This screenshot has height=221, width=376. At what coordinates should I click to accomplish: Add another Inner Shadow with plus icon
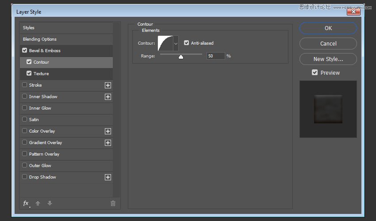(107, 97)
